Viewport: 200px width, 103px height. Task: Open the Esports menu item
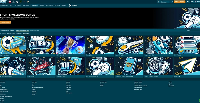[57, 5]
